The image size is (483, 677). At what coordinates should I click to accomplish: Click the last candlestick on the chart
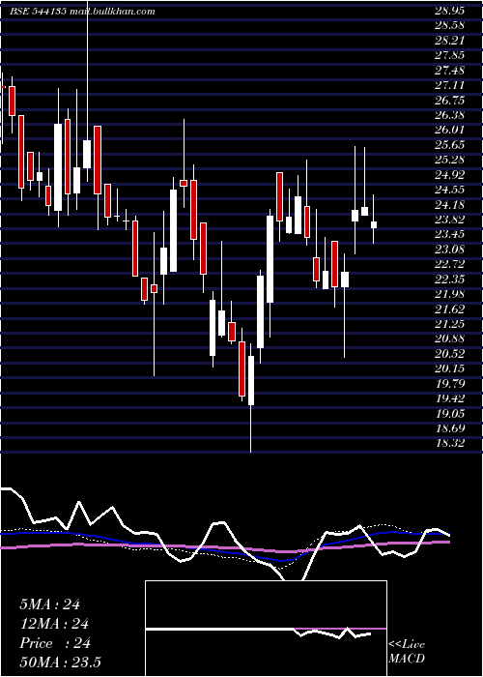[x=374, y=220]
